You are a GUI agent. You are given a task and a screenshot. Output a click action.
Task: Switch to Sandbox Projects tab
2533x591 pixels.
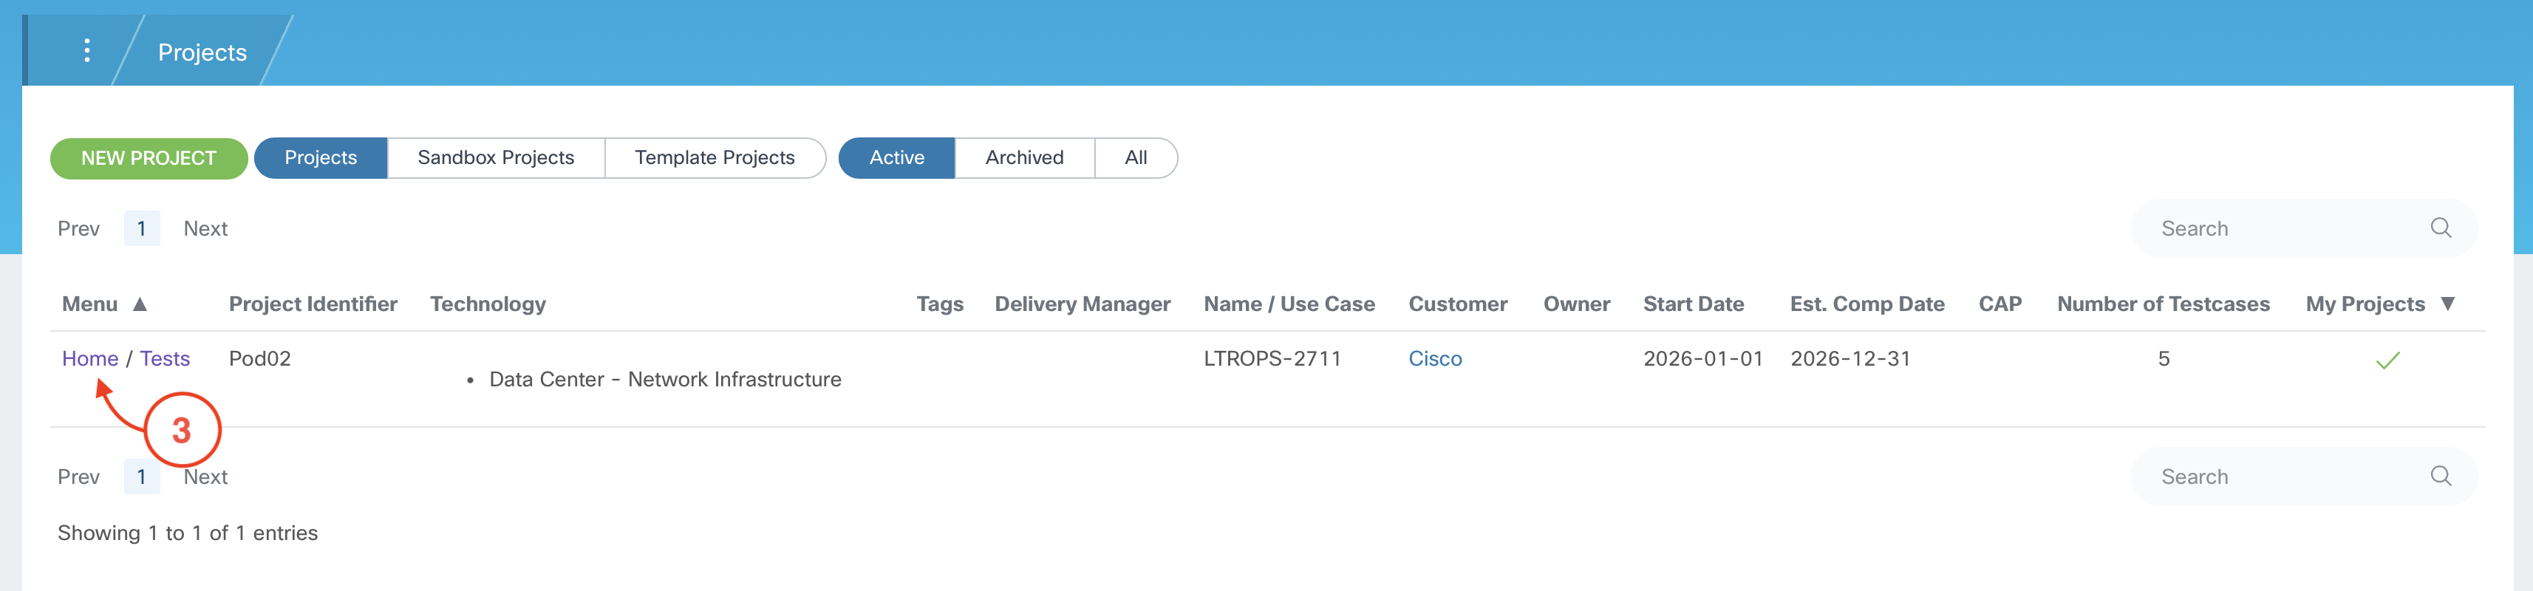tap(496, 158)
